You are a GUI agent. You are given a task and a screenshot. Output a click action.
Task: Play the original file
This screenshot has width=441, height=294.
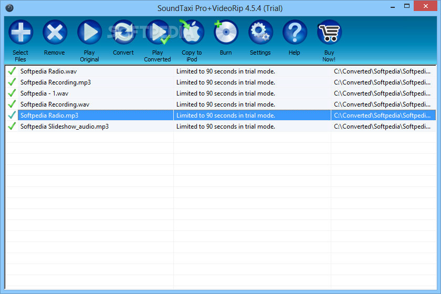tap(89, 32)
